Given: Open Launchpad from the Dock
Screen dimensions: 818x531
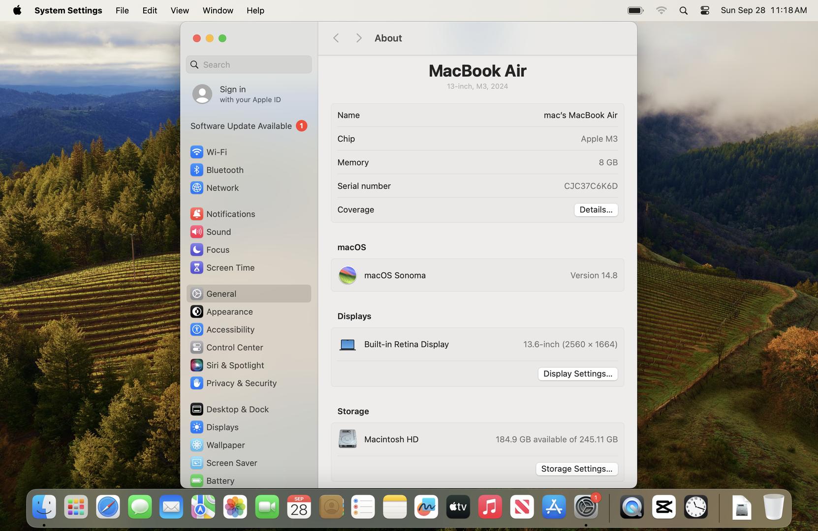Looking at the screenshot, I should (76, 507).
